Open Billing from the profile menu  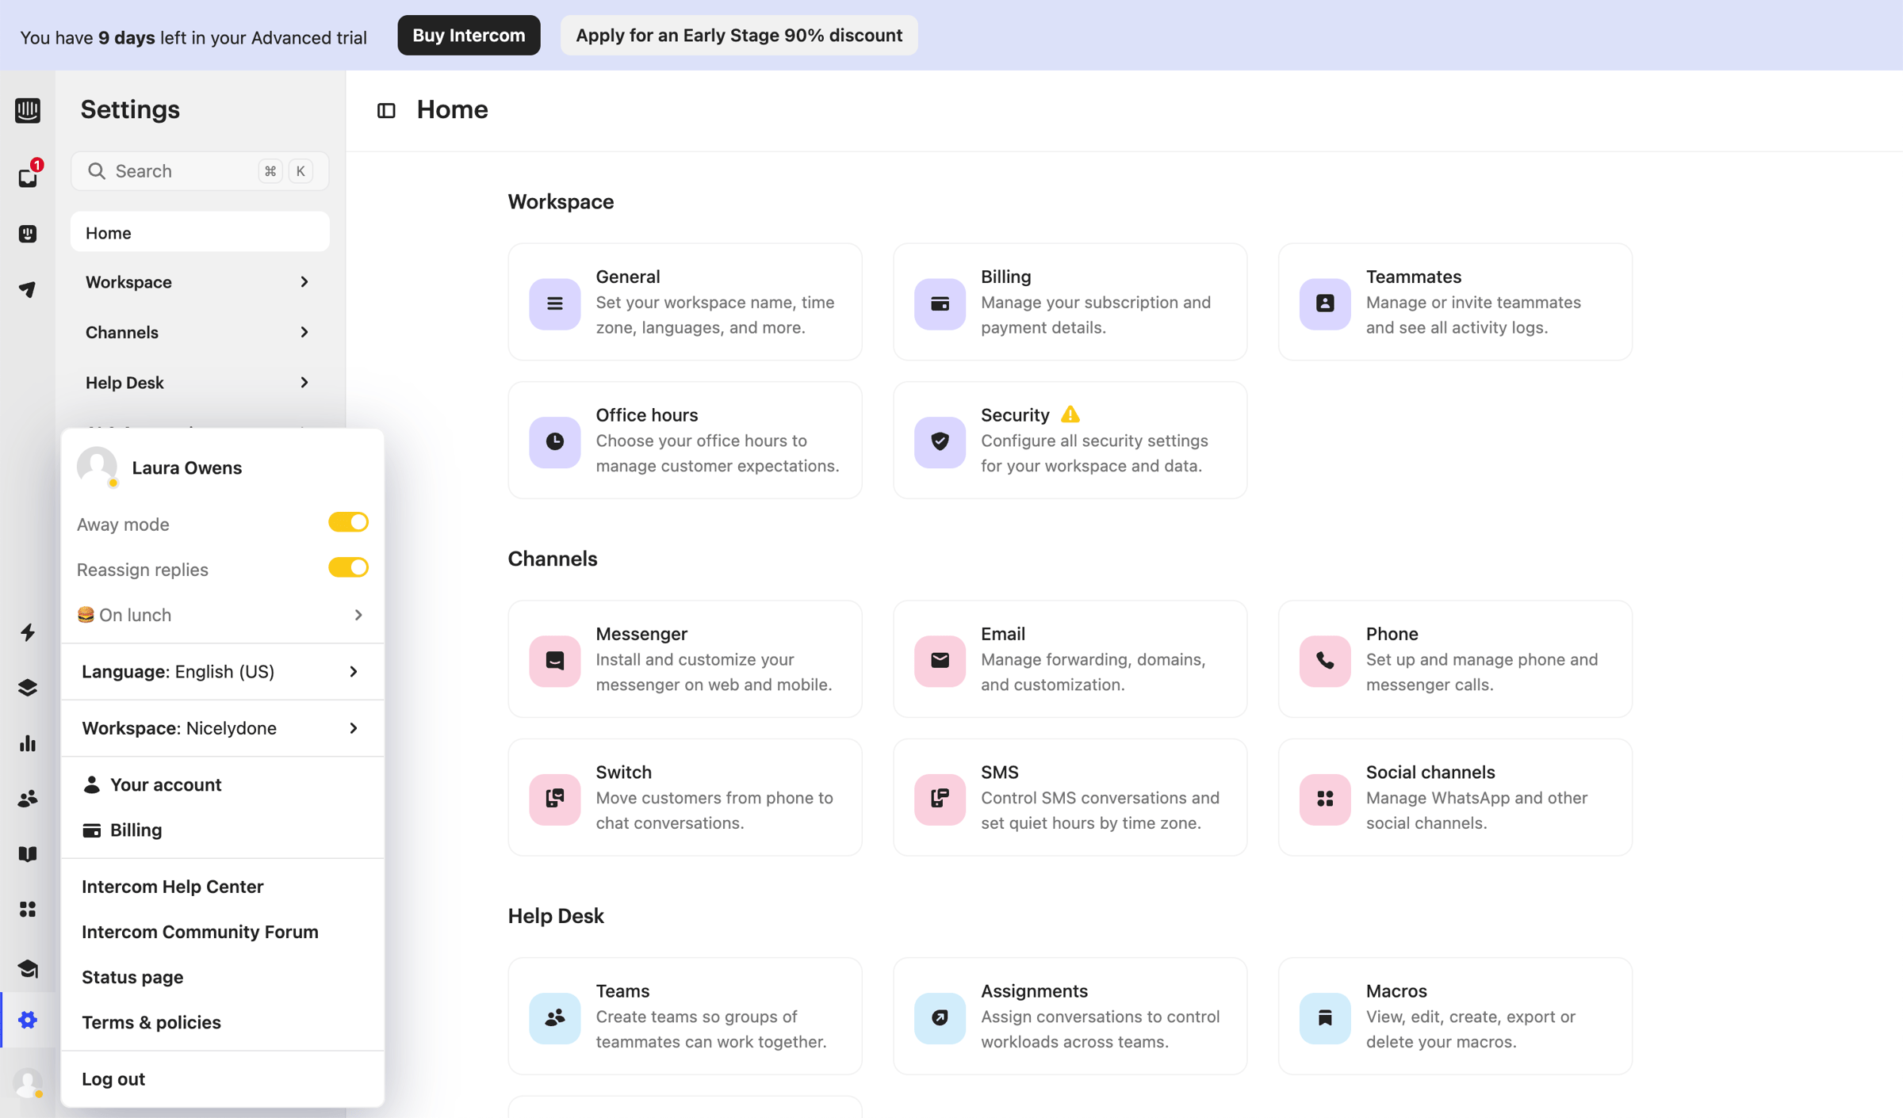click(x=222, y=830)
